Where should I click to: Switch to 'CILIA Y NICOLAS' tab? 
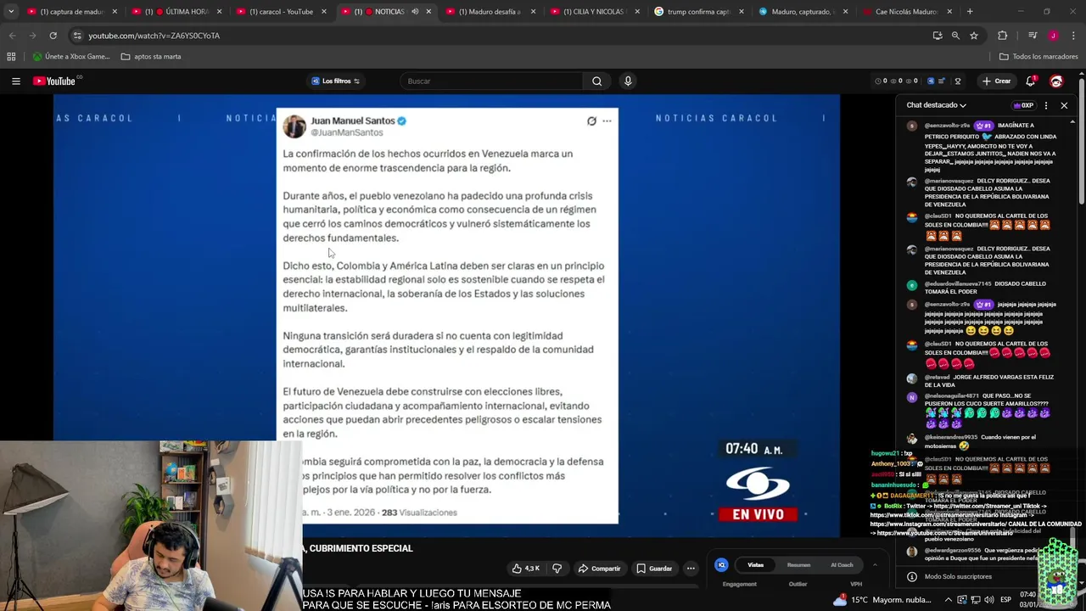pyautogui.click(x=594, y=12)
